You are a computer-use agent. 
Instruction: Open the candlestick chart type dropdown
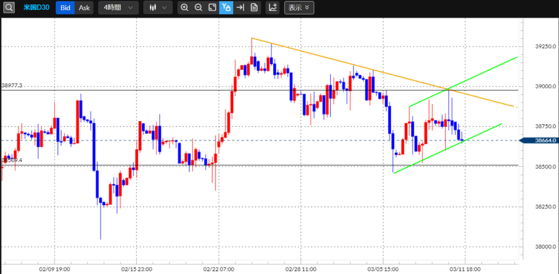pyautogui.click(x=158, y=7)
